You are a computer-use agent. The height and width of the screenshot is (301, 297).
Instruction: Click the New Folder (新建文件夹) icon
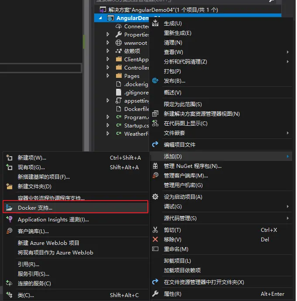[x=9, y=187]
